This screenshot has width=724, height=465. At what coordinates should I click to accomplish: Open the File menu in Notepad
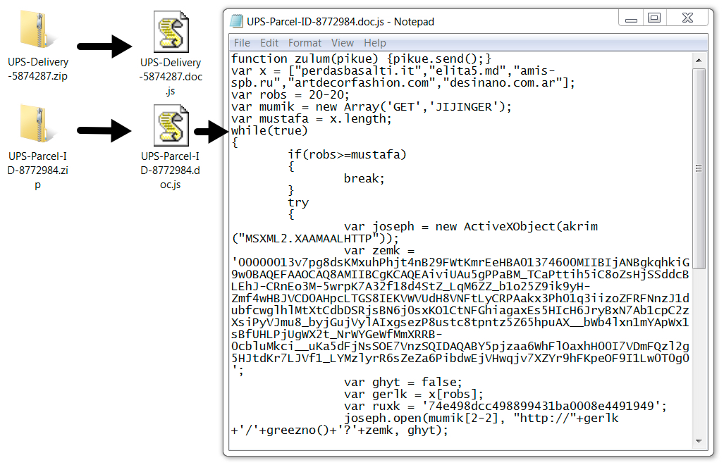click(x=242, y=43)
